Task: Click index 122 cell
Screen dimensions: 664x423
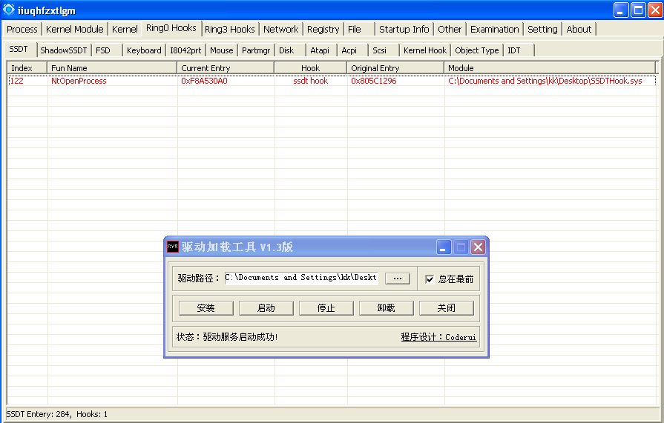Action: click(x=17, y=81)
